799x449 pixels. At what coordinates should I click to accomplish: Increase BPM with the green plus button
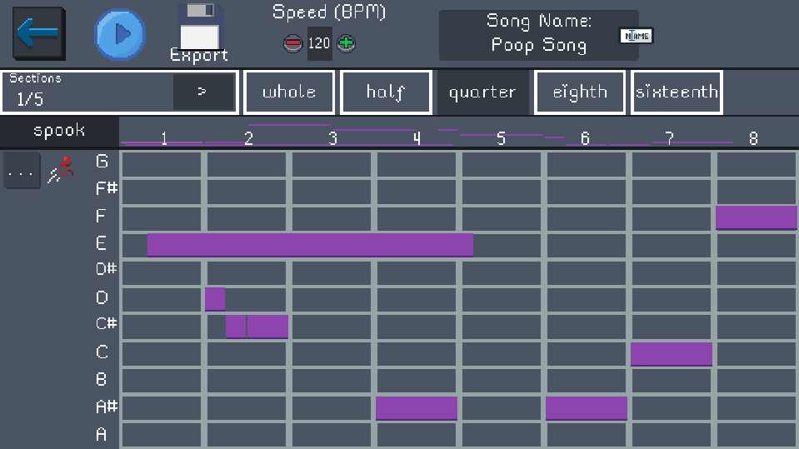click(347, 44)
